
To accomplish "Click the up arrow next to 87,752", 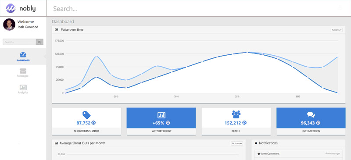I will tap(94, 123).
